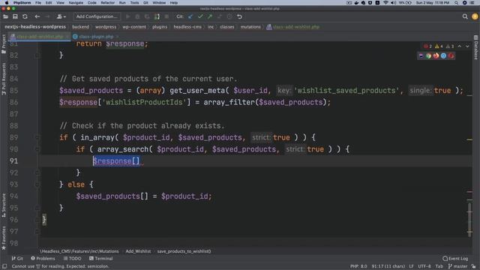
Task: Select the class-add-wishlist.php editor tab
Action: [40, 37]
